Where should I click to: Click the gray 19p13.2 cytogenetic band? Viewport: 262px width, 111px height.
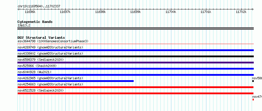pos(136,28)
